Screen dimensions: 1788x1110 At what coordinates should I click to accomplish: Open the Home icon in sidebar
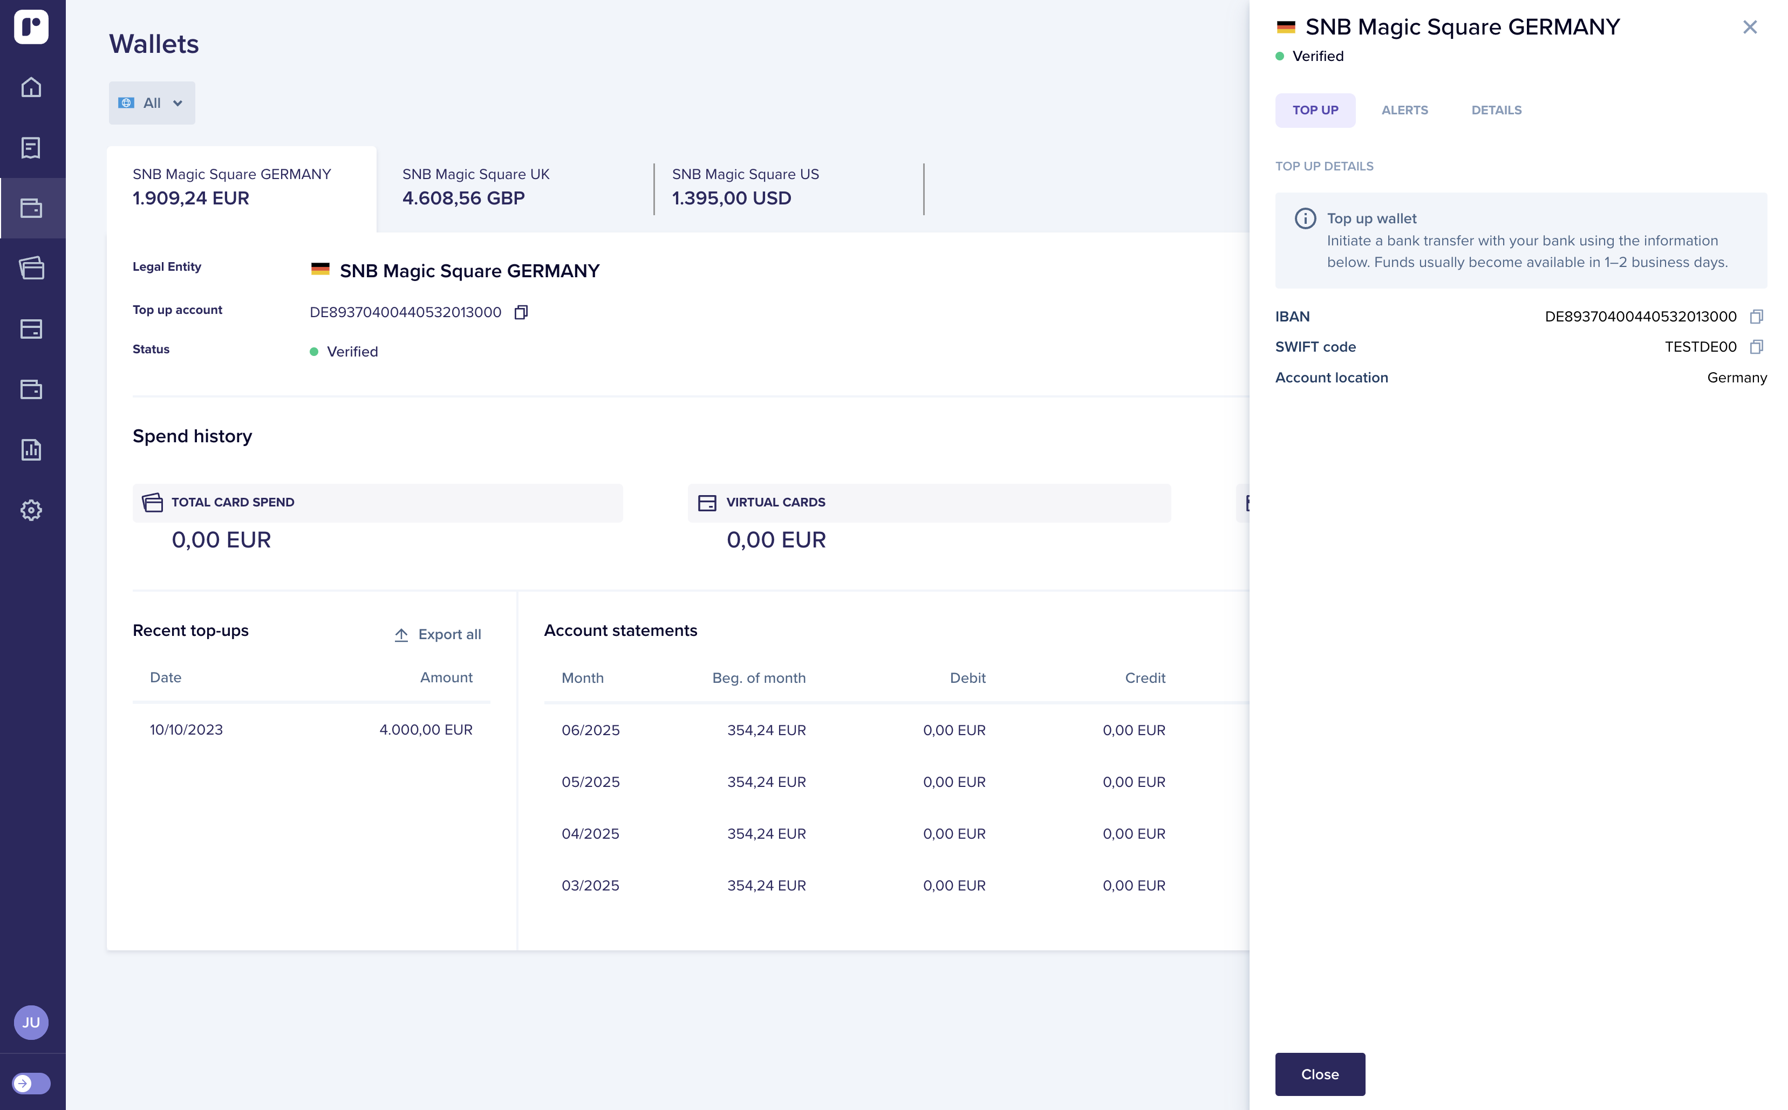tap(31, 87)
